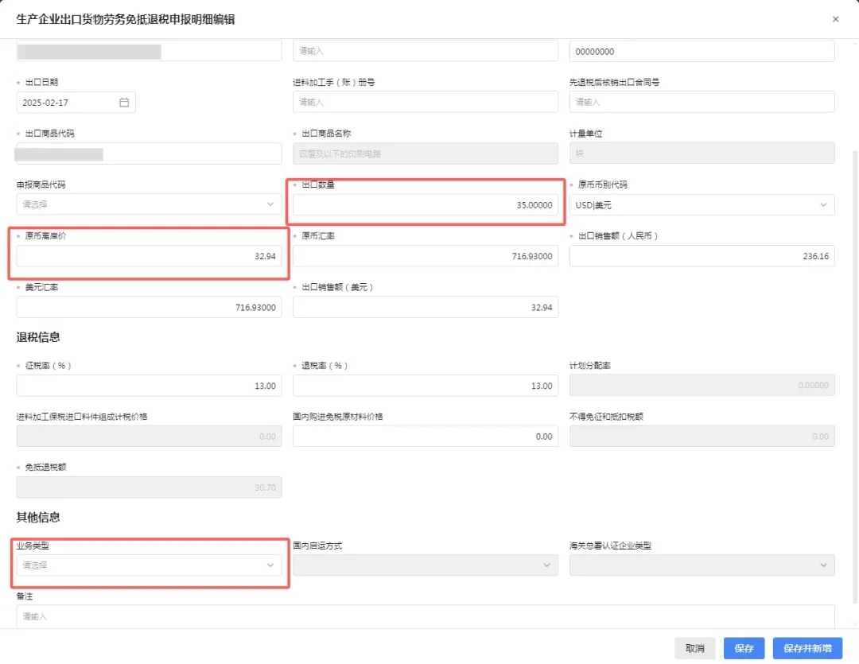Screen dimensions: 859x664
Task: Click the 保存并新增 button
Action: tap(807, 648)
